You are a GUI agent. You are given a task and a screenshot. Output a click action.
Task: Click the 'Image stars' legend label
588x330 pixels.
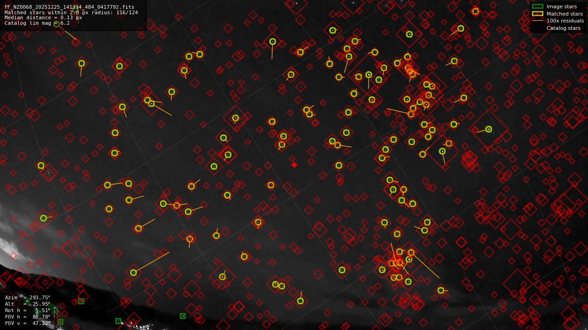click(x=561, y=6)
